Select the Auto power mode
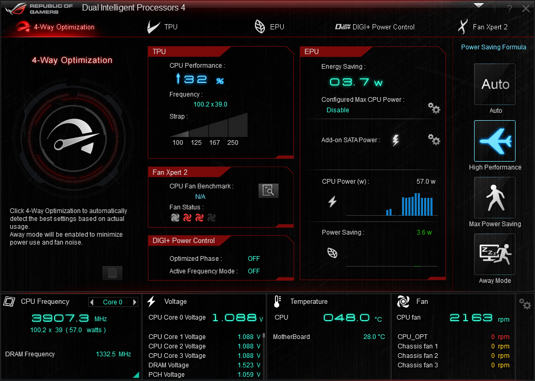Image resolution: width=535 pixels, height=381 pixels. tap(495, 84)
